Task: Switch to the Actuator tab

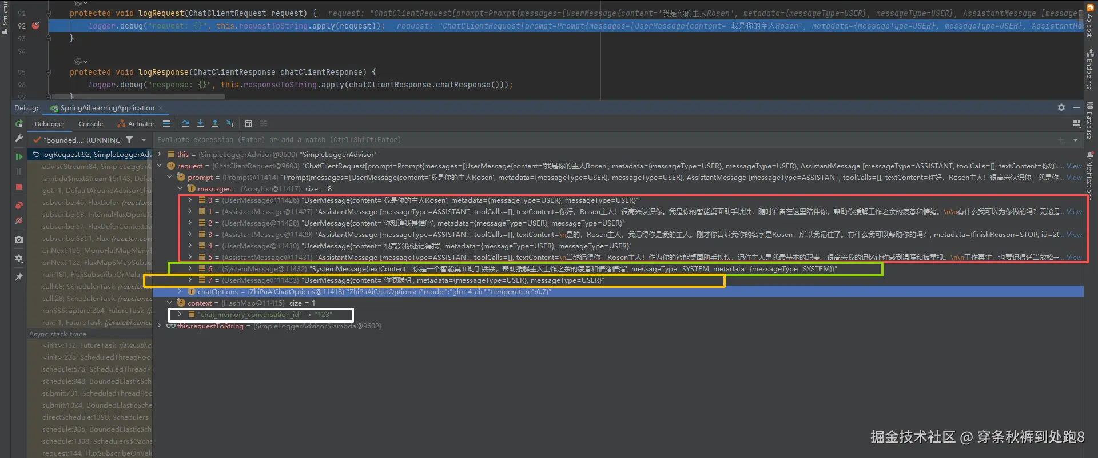Action: [x=136, y=124]
